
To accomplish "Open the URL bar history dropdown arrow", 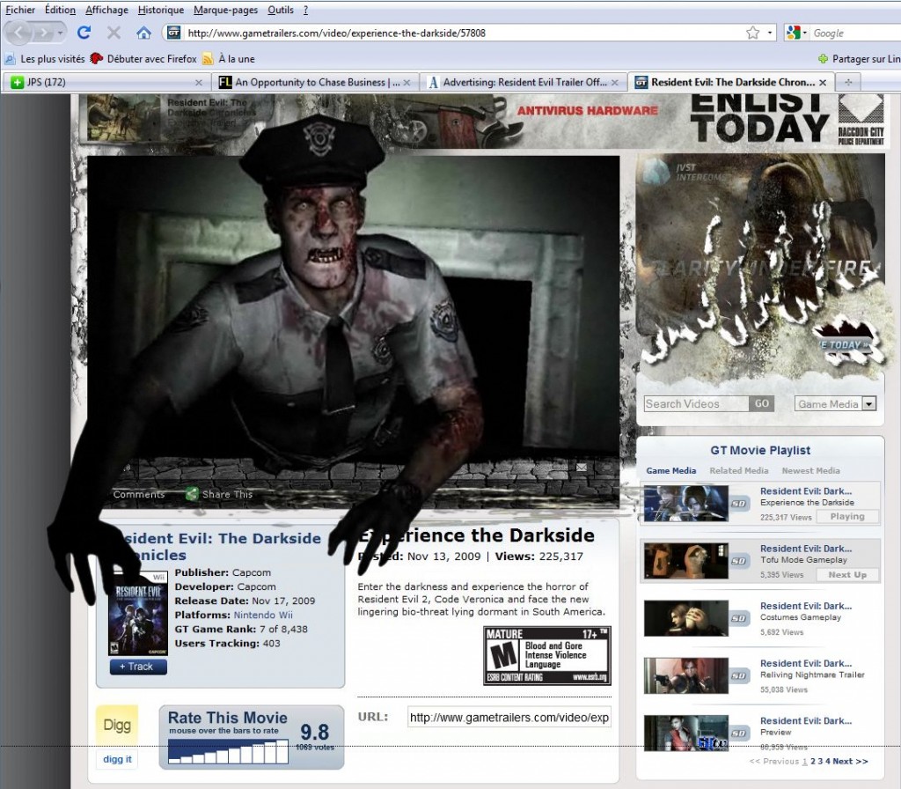I will 771,33.
